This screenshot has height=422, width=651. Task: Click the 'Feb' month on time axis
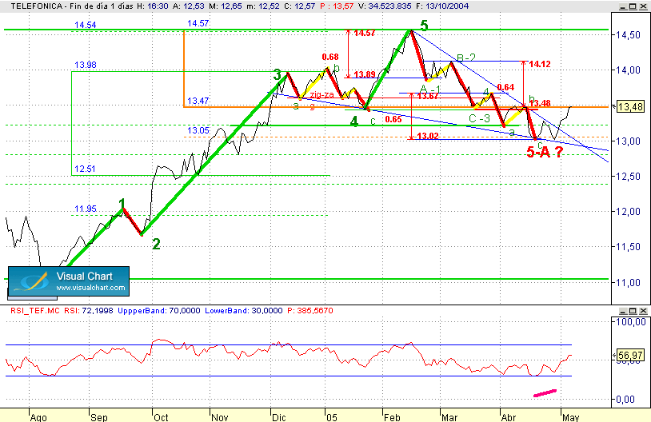coord(392,417)
